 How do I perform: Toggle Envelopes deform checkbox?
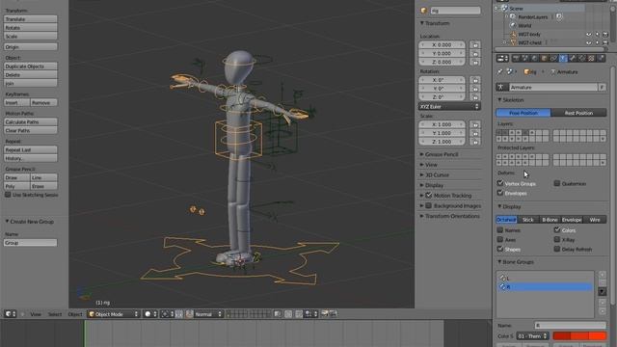(x=500, y=193)
